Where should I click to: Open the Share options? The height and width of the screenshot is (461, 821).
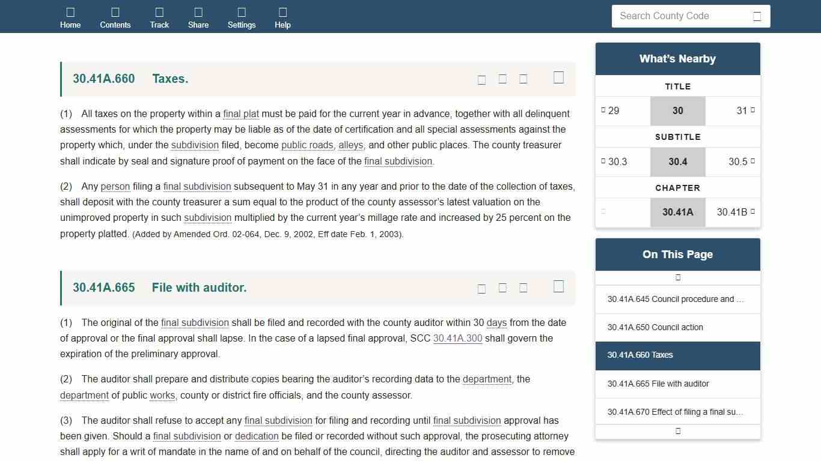[198, 17]
